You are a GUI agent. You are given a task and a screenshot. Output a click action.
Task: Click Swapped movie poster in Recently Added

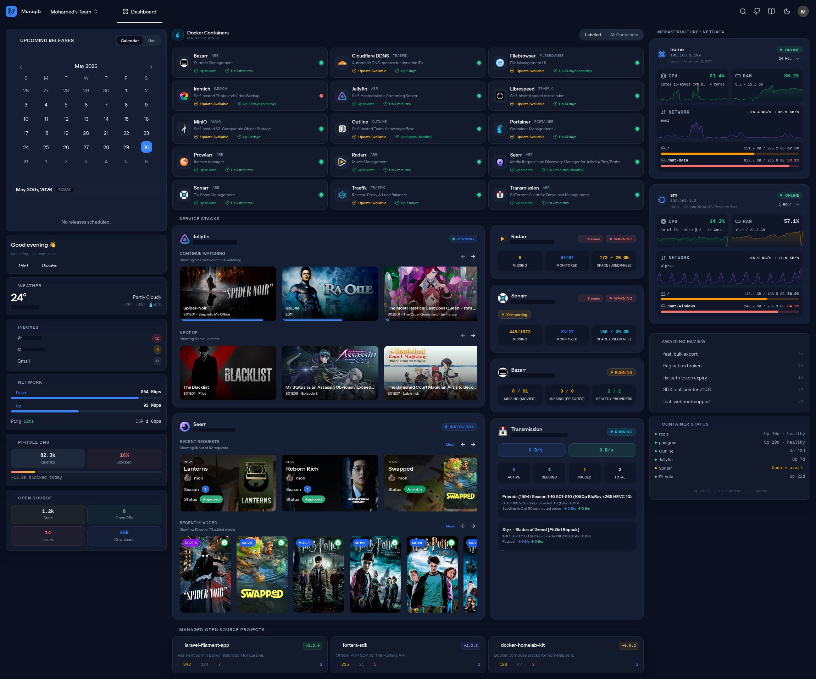click(262, 574)
